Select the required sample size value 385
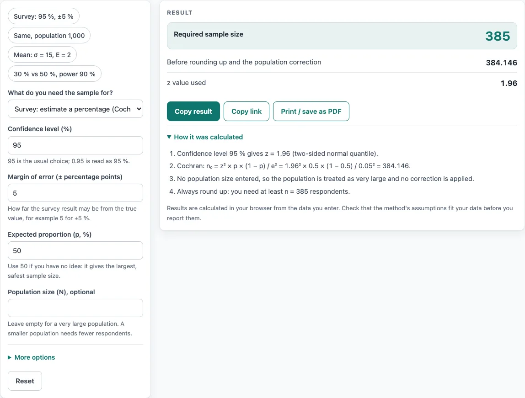Viewport: 525px width, 398px height. pos(498,36)
